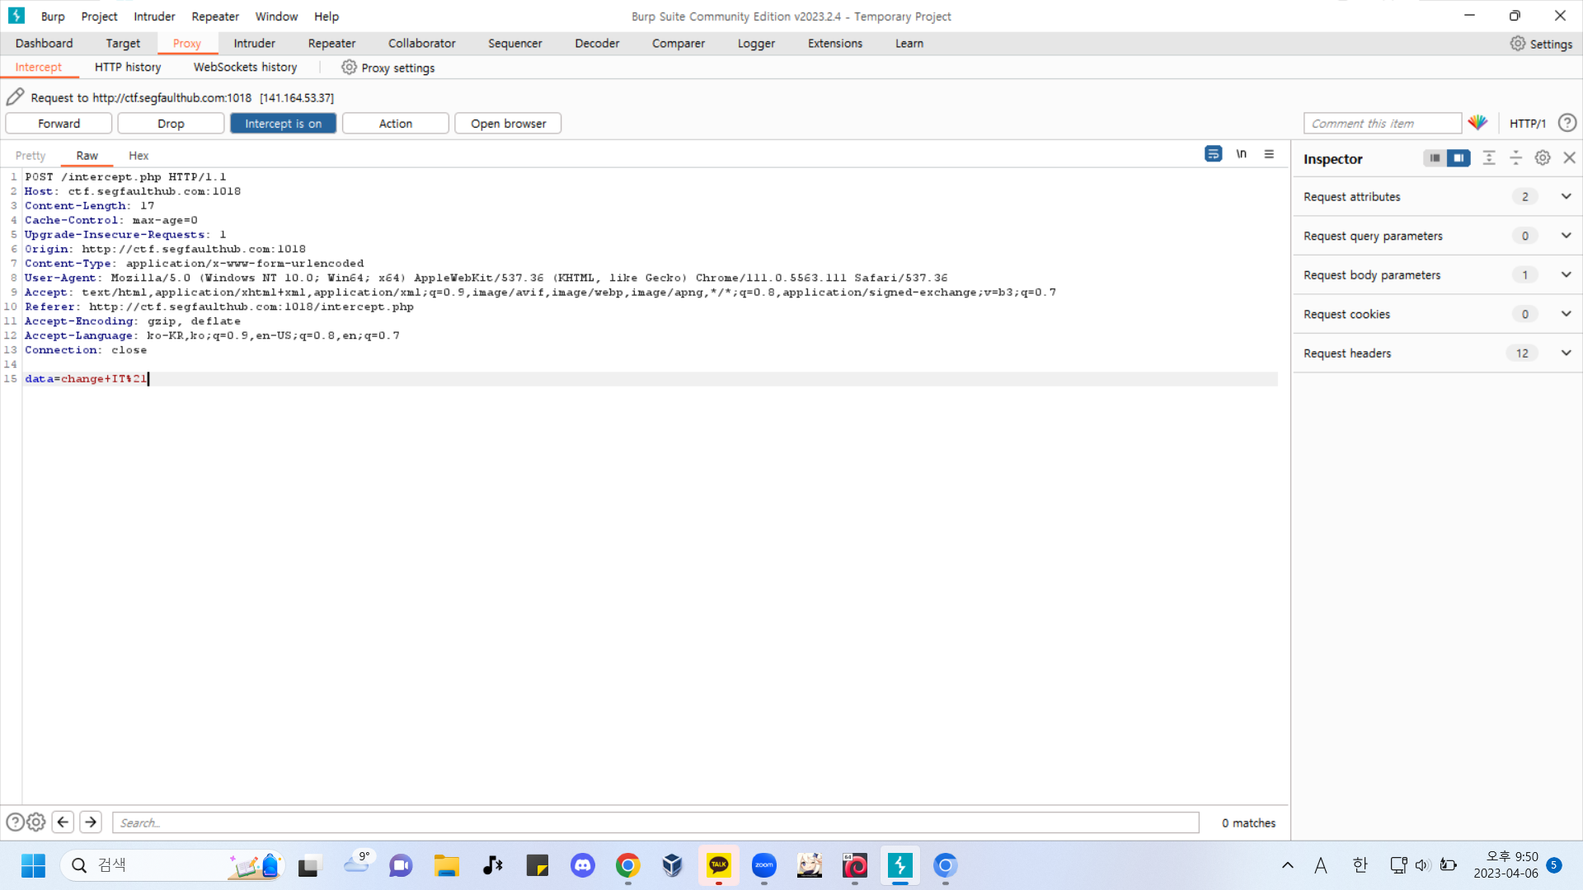This screenshot has width=1583, height=890.
Task: Expand Request headers section
Action: pos(1566,353)
